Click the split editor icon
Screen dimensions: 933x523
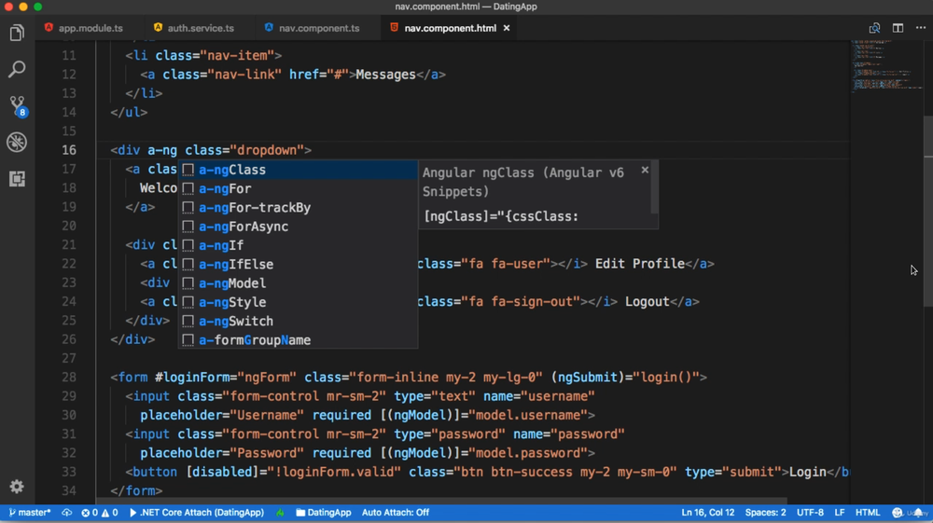click(898, 28)
